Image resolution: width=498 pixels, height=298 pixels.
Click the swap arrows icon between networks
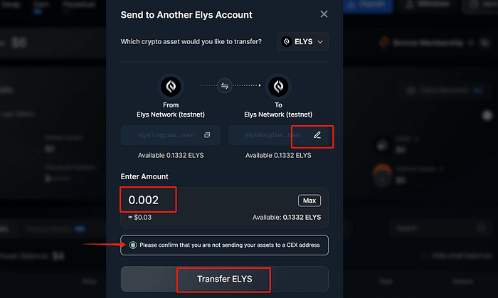pyautogui.click(x=225, y=86)
